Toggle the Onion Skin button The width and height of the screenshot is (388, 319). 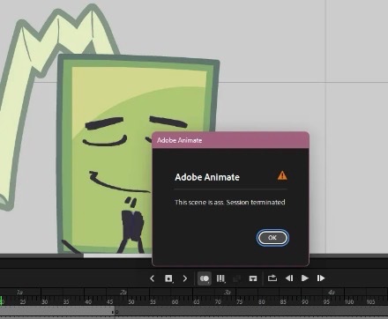[x=205, y=278]
